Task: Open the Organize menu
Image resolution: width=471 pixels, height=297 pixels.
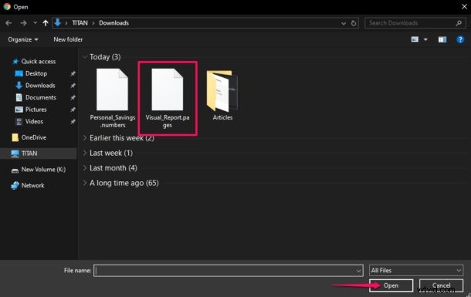Action: (23, 39)
